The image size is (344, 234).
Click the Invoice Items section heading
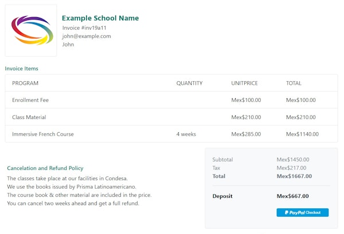coord(22,69)
